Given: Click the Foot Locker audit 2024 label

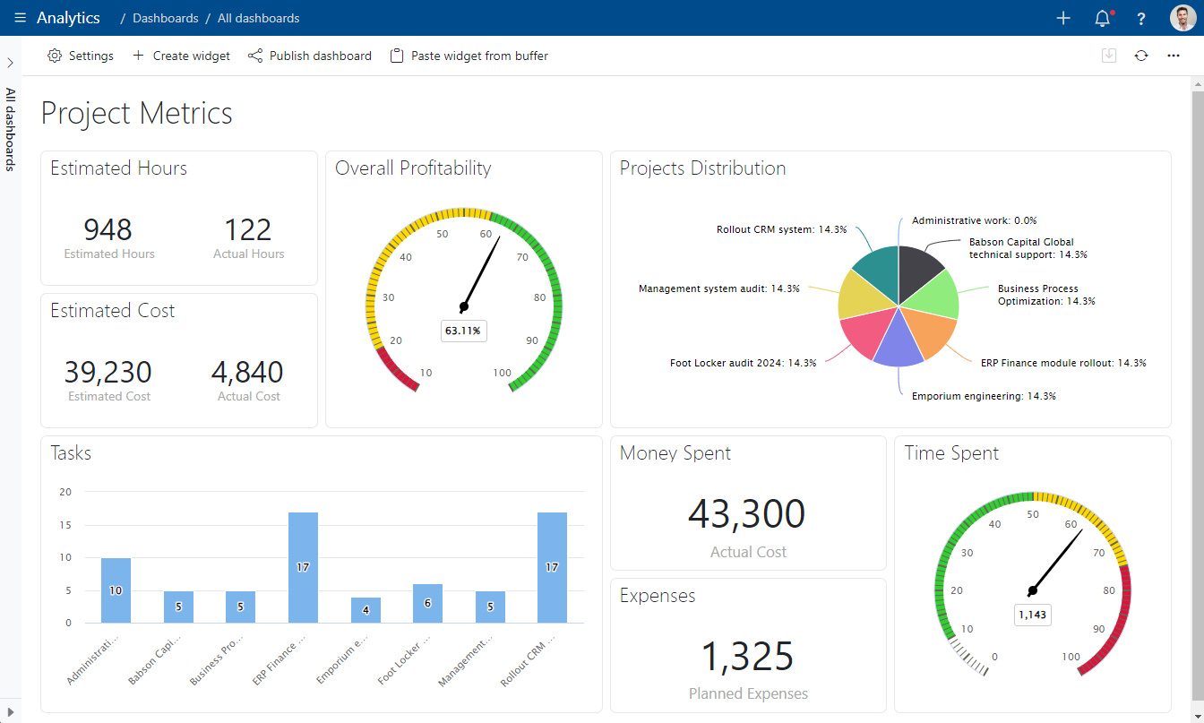Looking at the screenshot, I should (x=744, y=363).
